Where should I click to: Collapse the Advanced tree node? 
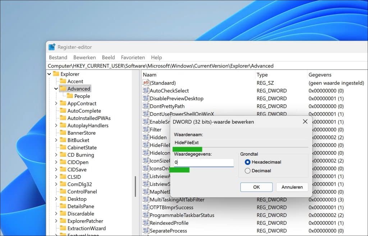pos(56,89)
